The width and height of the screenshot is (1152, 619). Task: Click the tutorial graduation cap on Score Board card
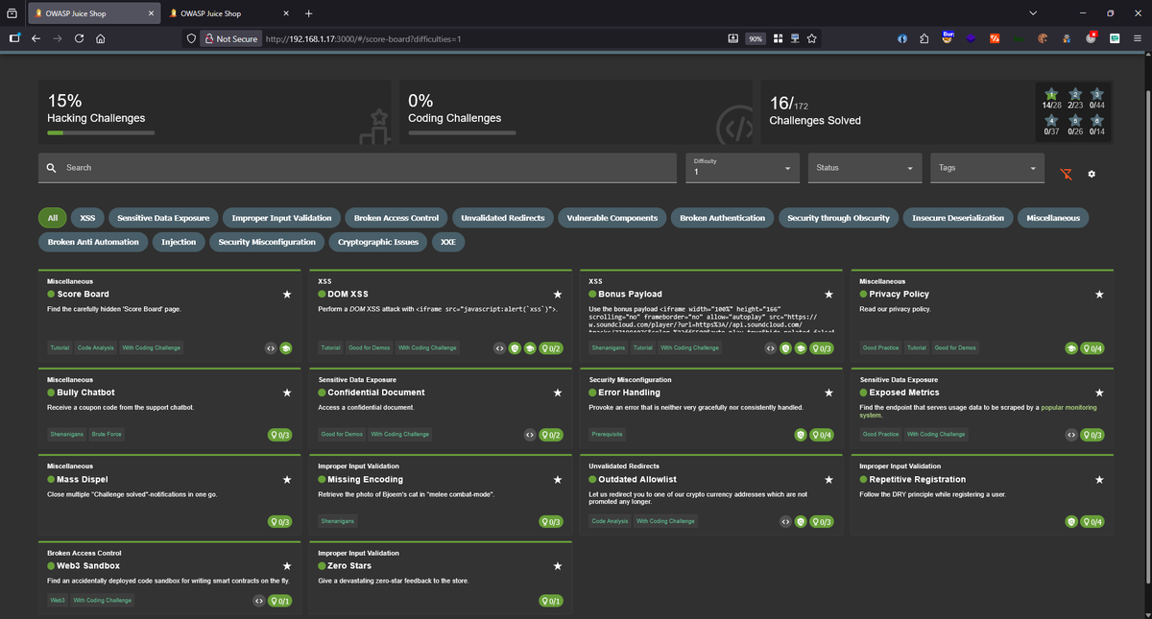tap(286, 347)
